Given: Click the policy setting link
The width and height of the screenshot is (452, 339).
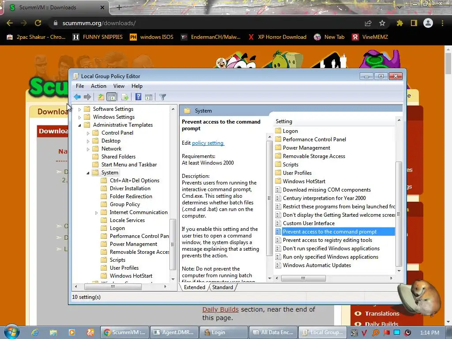Looking at the screenshot, I should [x=207, y=143].
